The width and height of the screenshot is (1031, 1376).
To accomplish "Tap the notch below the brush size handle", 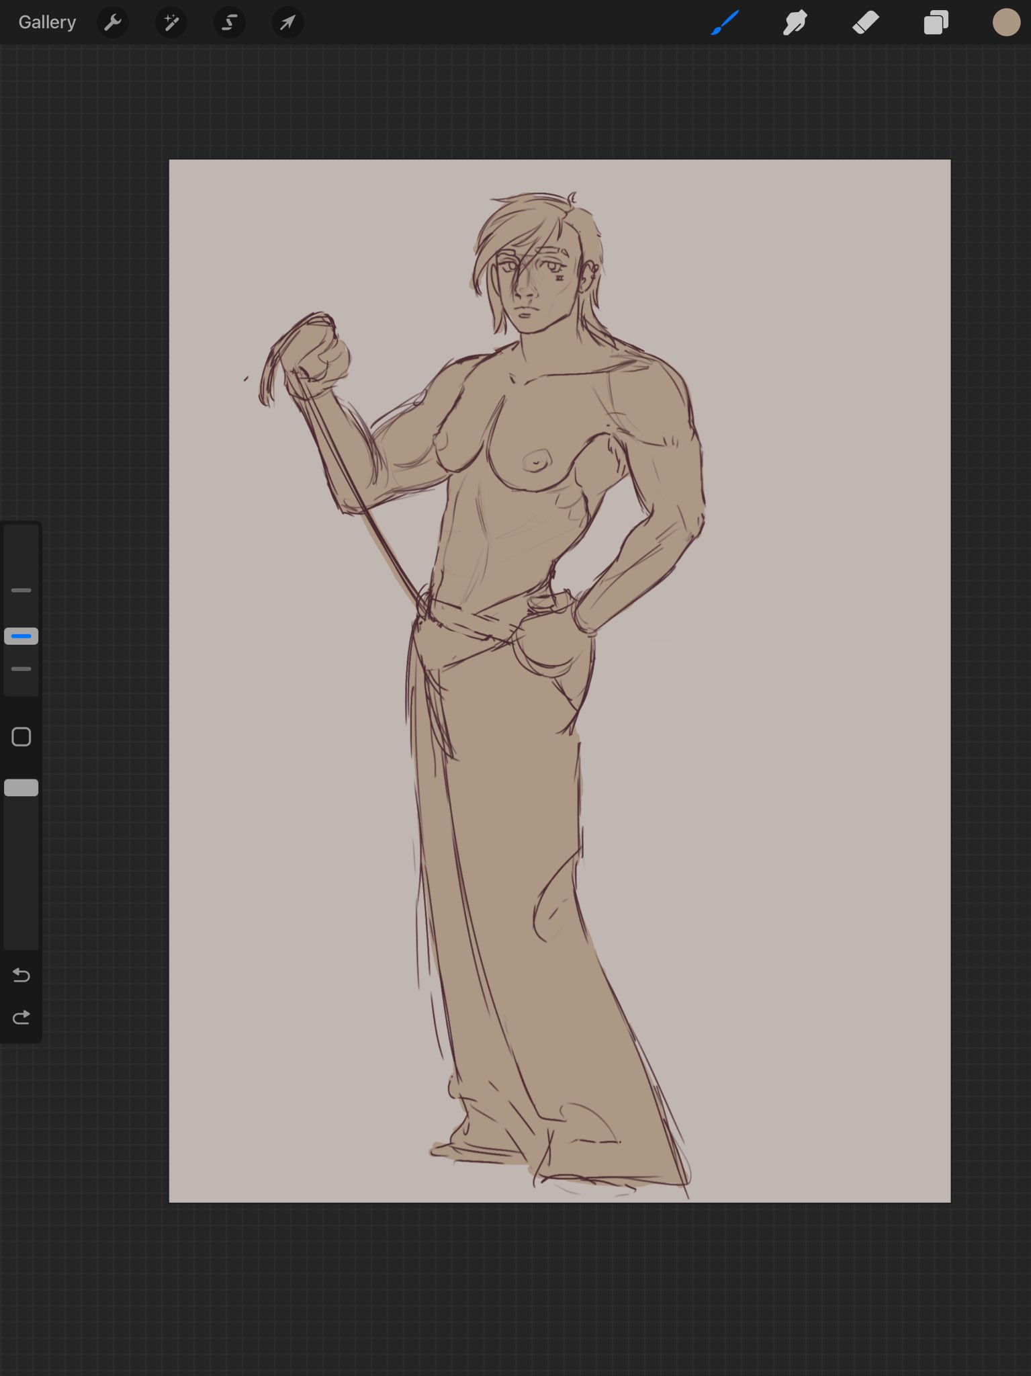I will [x=21, y=669].
